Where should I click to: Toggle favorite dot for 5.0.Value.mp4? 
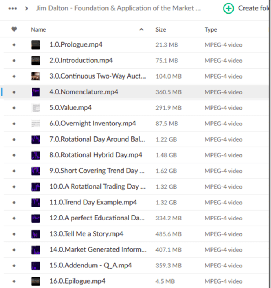click(x=14, y=108)
